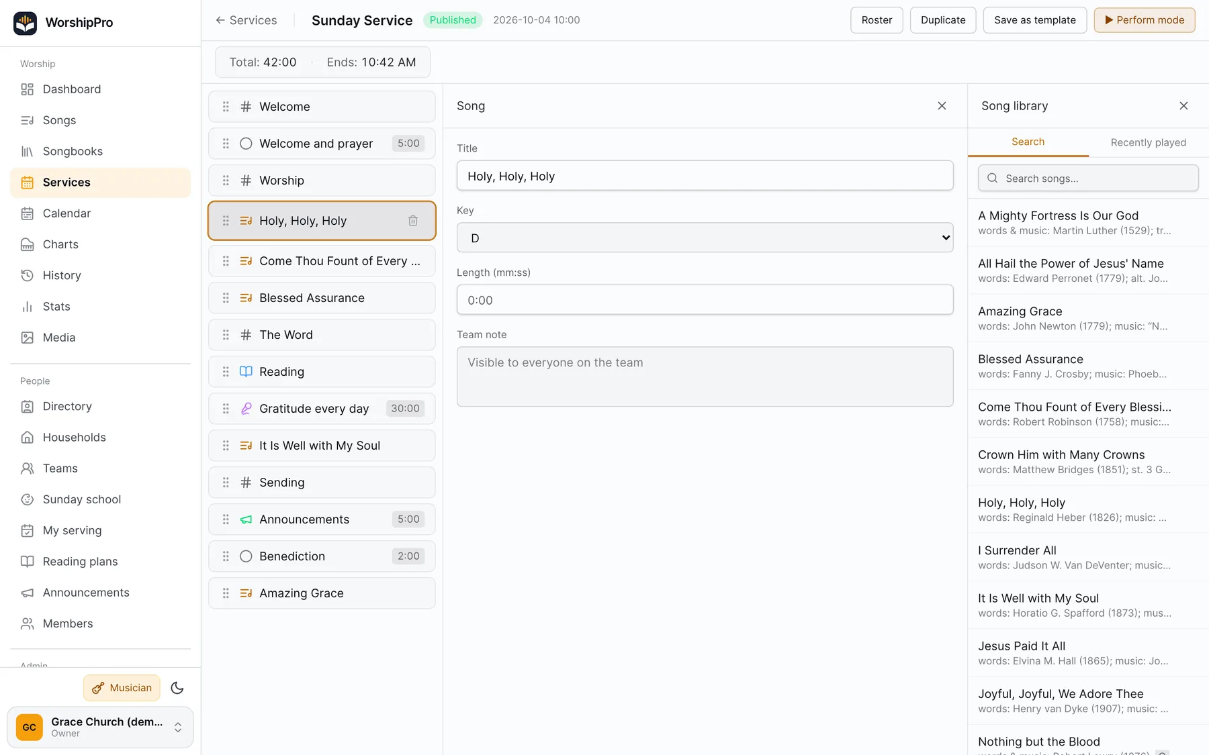Open Songbooks section

tap(100, 151)
